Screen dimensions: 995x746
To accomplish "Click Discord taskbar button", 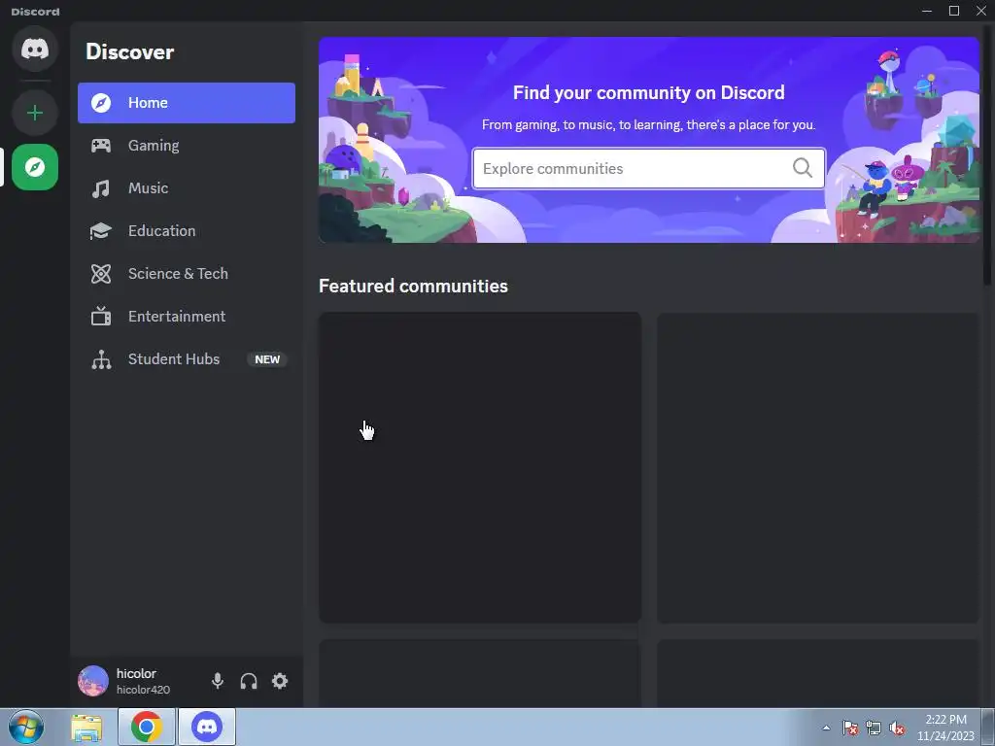I will pos(207,727).
